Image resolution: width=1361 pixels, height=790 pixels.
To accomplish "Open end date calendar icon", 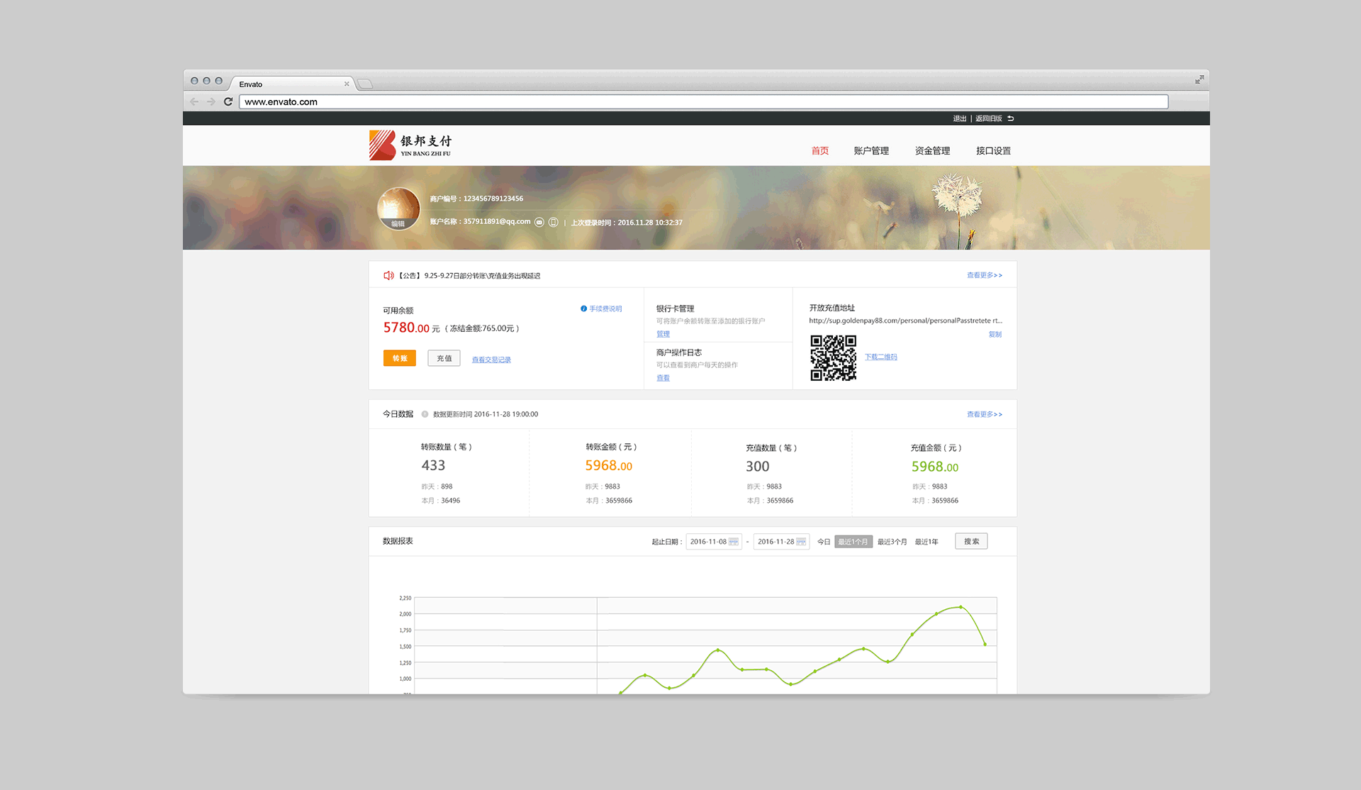I will (x=801, y=542).
